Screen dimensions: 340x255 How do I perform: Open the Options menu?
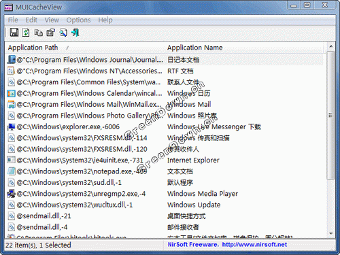[x=78, y=20]
